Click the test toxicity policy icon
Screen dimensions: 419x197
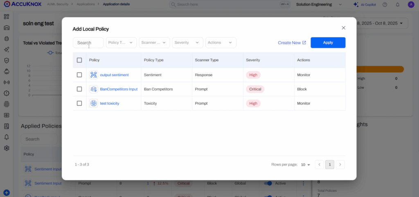(x=94, y=103)
